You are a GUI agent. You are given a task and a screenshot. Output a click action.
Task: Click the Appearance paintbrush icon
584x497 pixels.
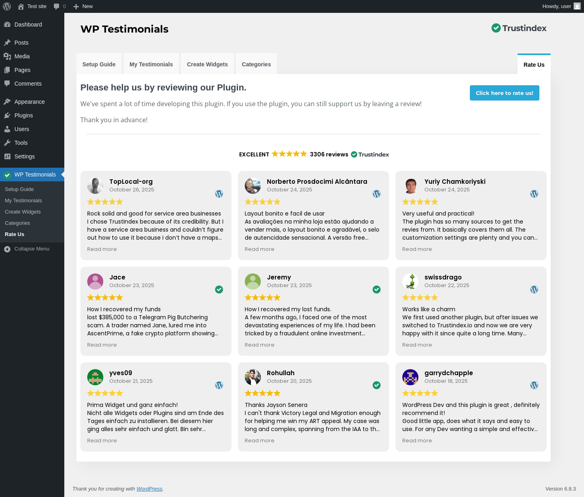[7, 102]
